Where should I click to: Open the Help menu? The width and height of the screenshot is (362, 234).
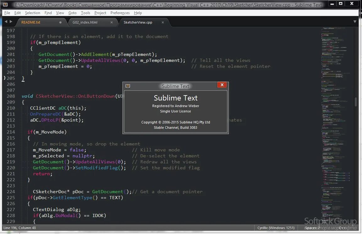pos(138,13)
